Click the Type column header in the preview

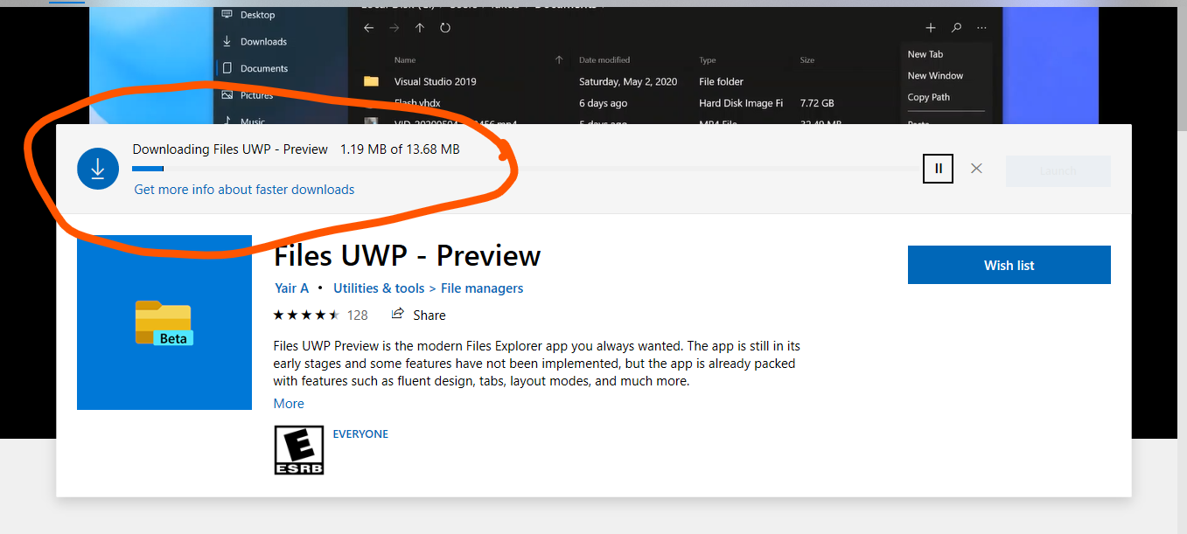(x=708, y=60)
